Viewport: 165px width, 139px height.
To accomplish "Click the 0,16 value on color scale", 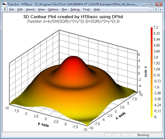I will [156, 75].
